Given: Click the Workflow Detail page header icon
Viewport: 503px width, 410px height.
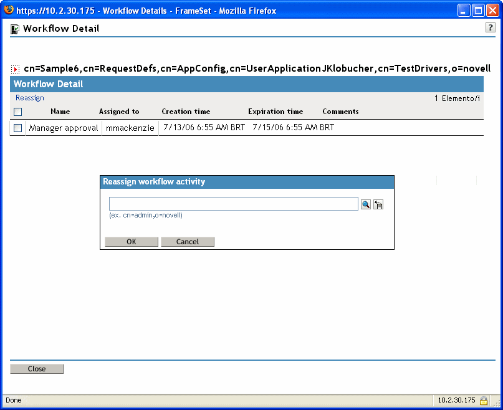Looking at the screenshot, I should pyautogui.click(x=15, y=29).
